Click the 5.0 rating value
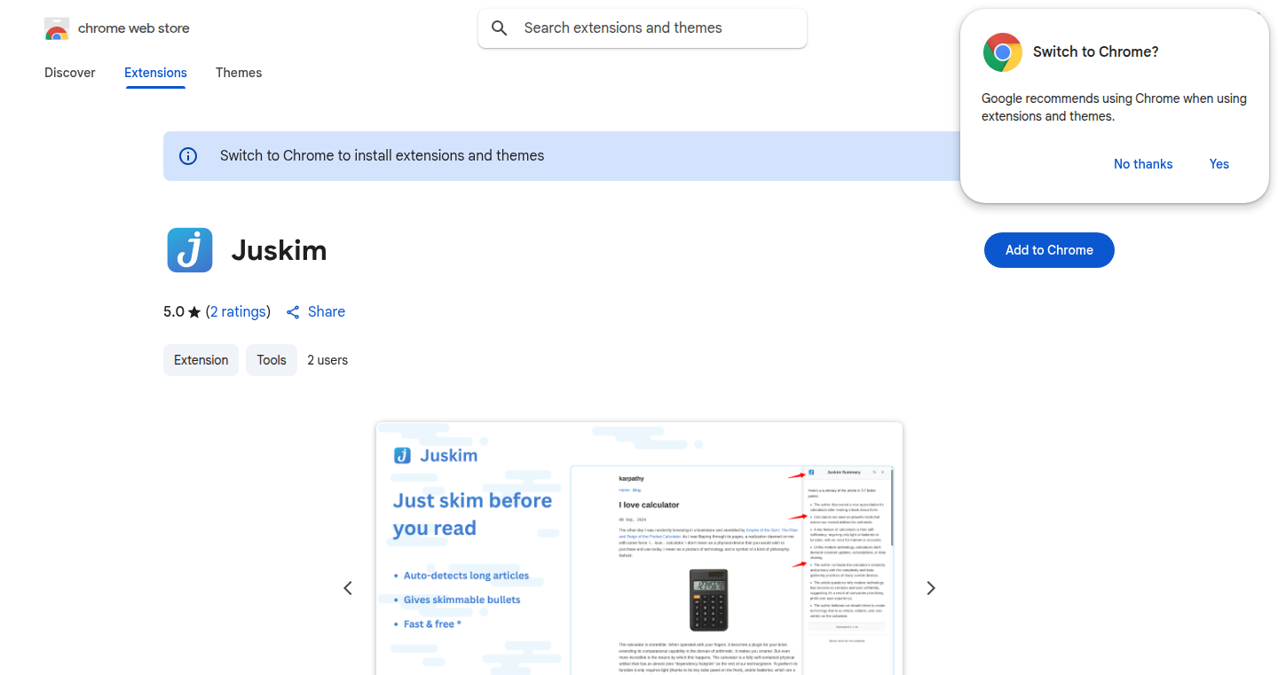This screenshot has width=1278, height=675. 174,312
